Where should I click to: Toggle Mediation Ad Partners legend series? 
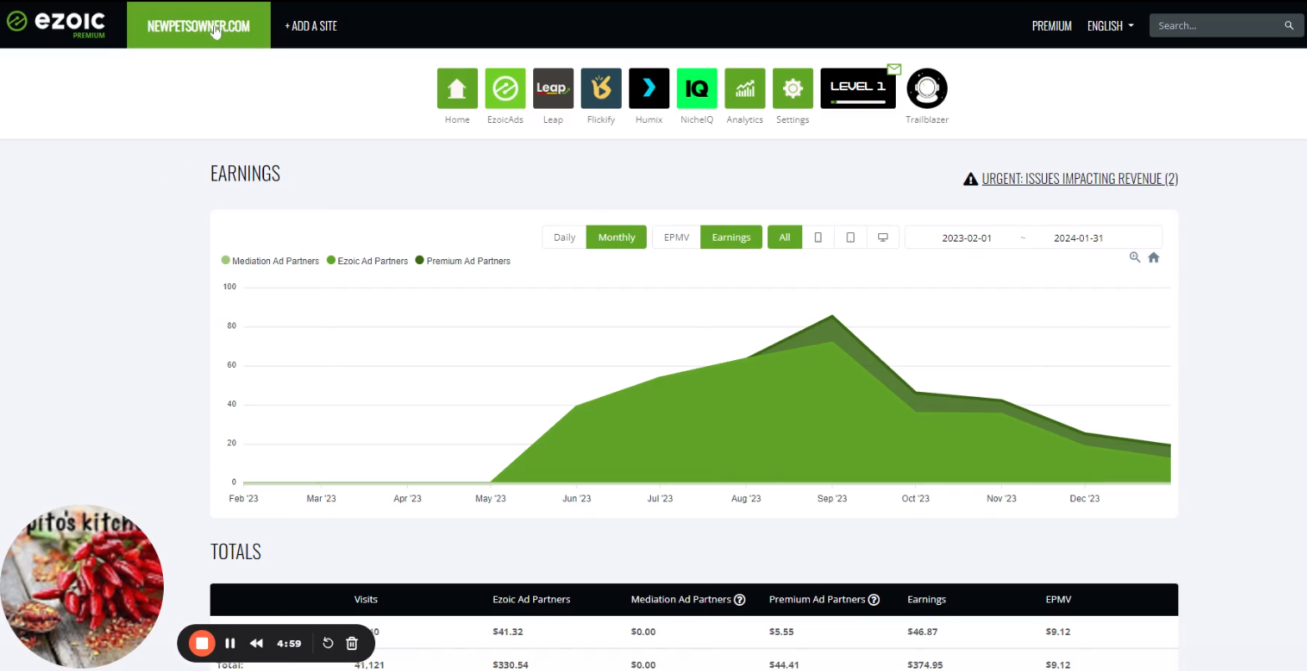click(x=271, y=261)
